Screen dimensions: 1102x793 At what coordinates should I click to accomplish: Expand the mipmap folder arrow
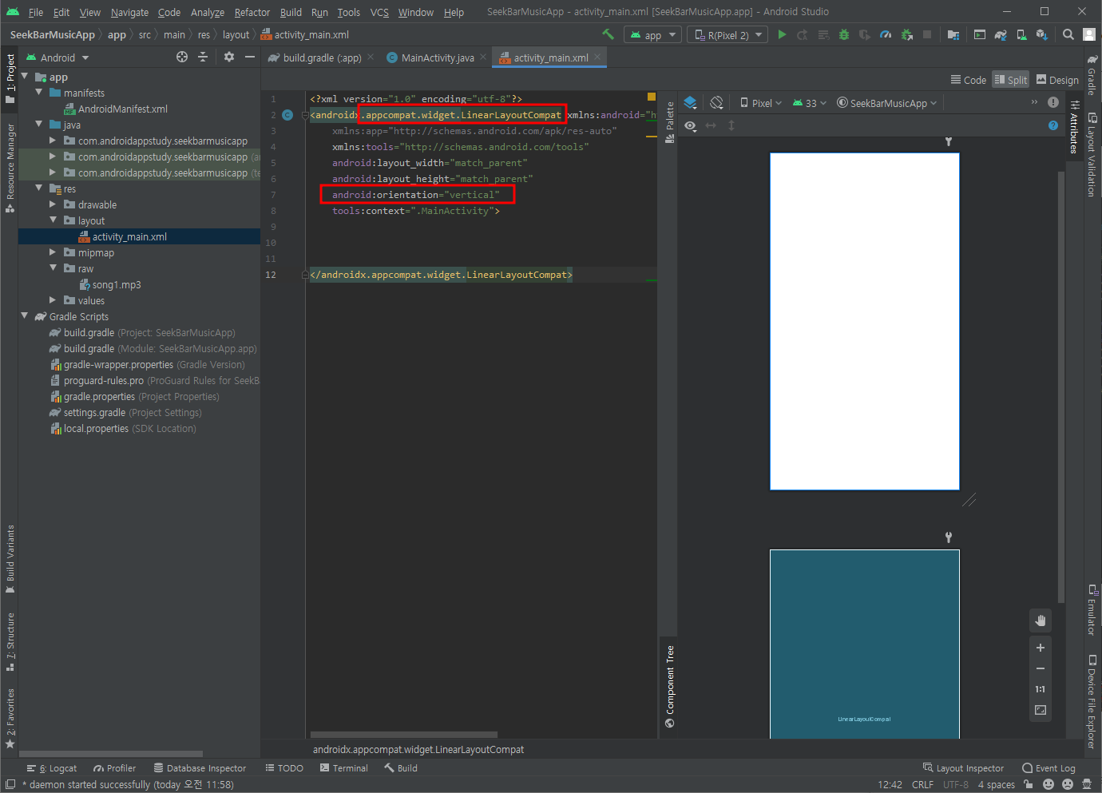tap(53, 252)
